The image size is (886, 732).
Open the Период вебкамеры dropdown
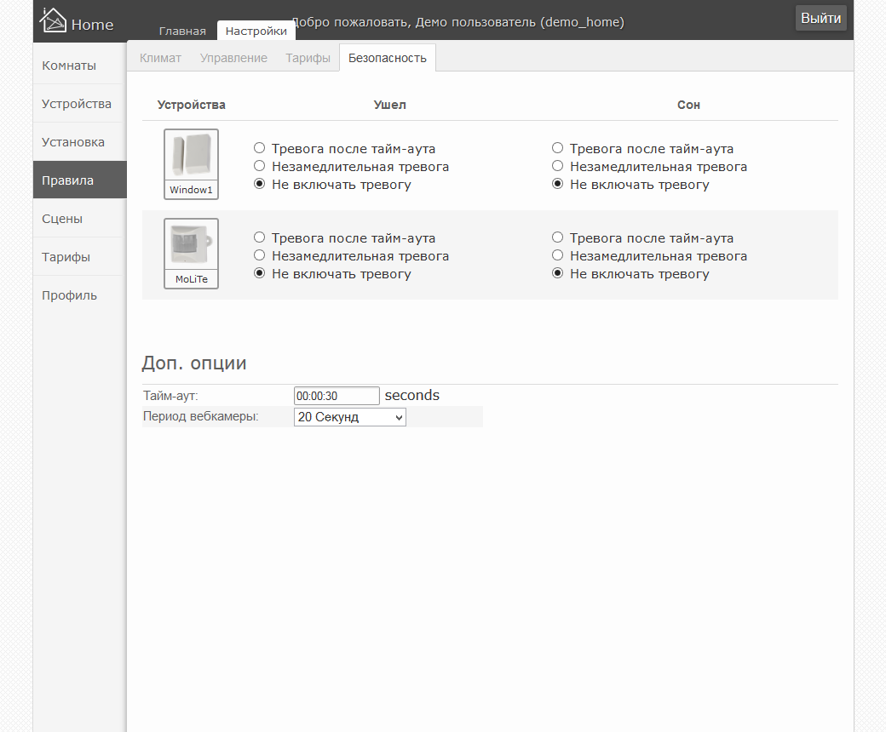click(x=350, y=417)
